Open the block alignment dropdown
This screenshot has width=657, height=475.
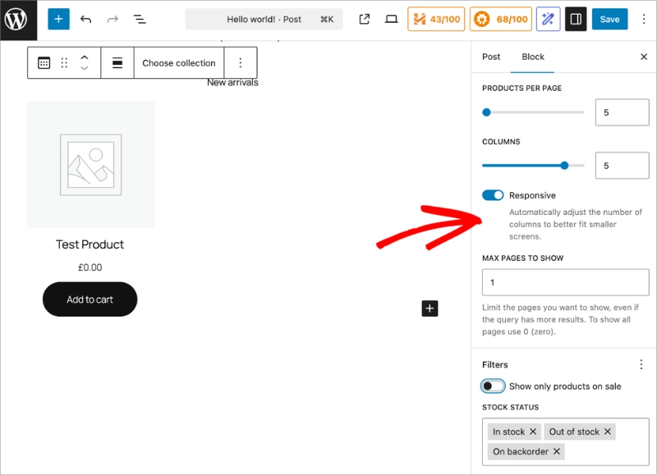pyautogui.click(x=117, y=63)
